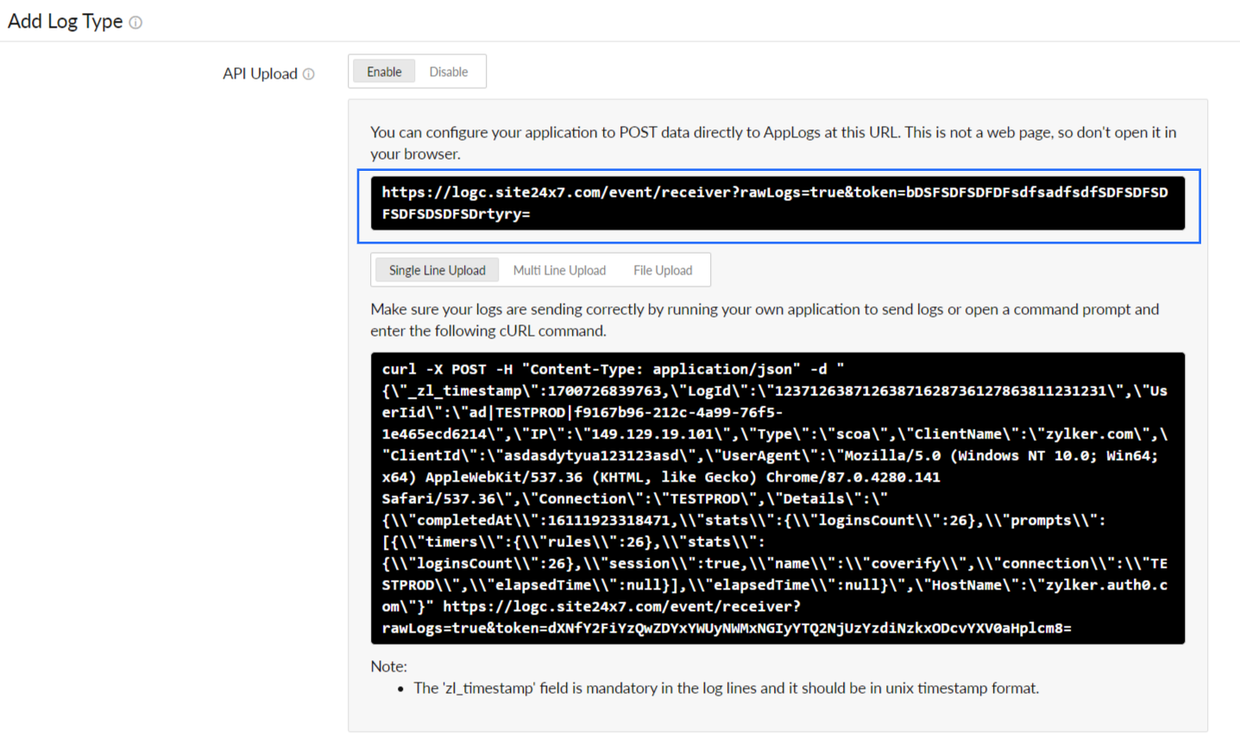The image size is (1240, 743).
Task: Click the info icon next to API Upload
Action: point(309,73)
